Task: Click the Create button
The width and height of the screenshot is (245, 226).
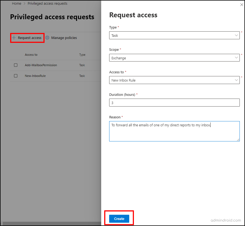Action: pyautogui.click(x=119, y=219)
